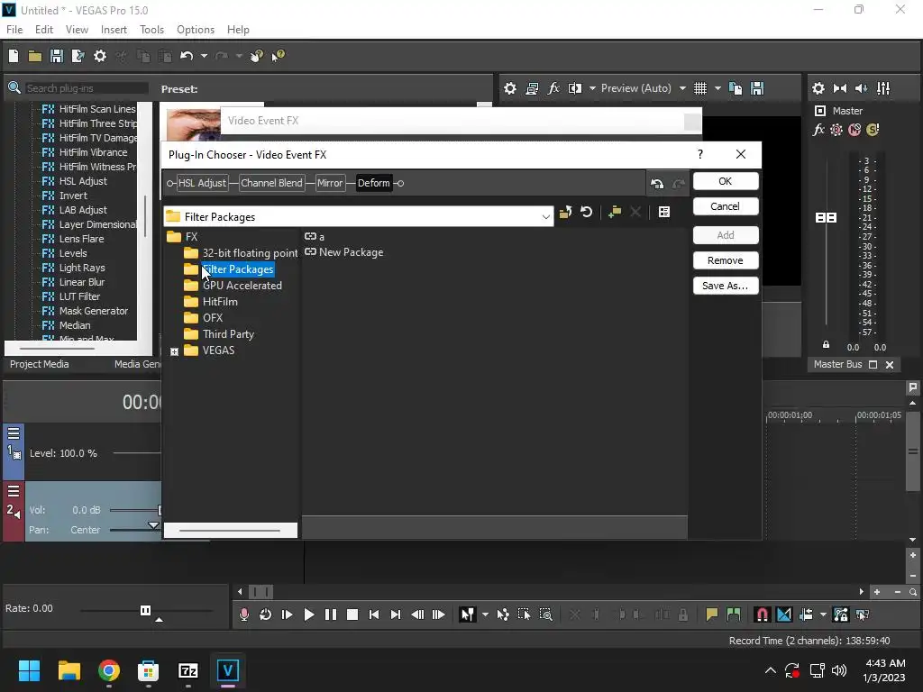Open the split screen view dropdown arrow

click(x=592, y=88)
